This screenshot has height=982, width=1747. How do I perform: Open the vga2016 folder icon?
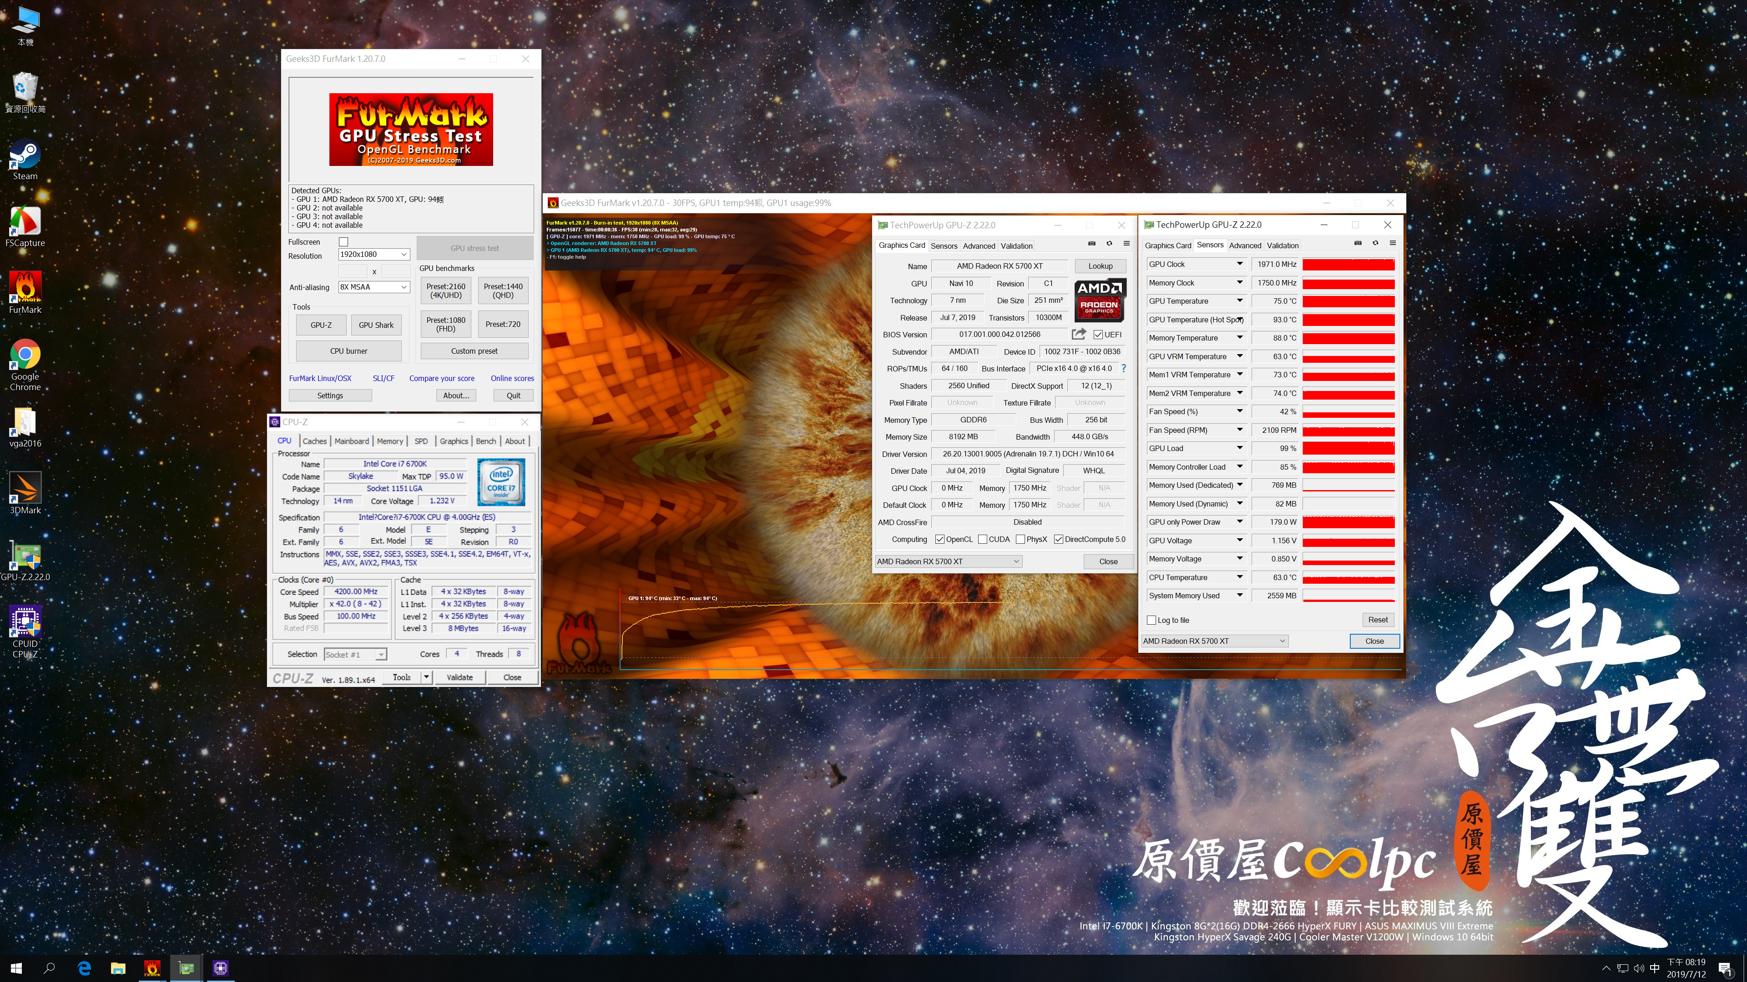click(x=25, y=428)
